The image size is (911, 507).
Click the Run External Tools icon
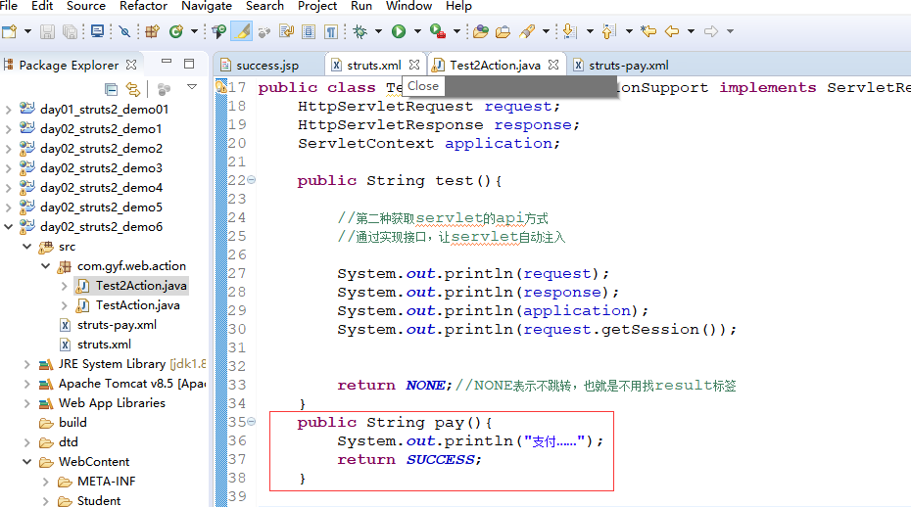pyautogui.click(x=438, y=31)
